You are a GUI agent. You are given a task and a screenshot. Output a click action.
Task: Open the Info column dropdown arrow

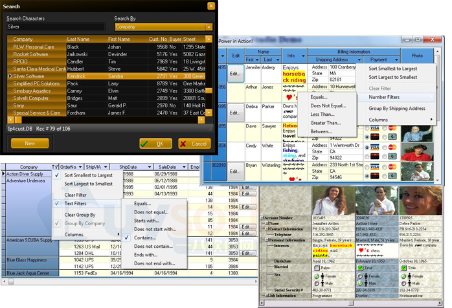tap(303, 56)
